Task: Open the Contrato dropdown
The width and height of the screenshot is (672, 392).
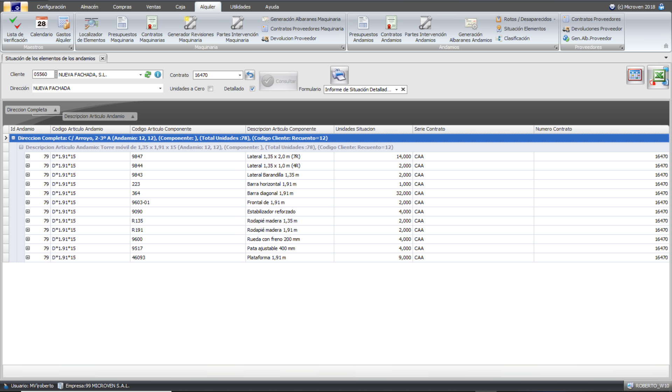Action: tap(240, 75)
